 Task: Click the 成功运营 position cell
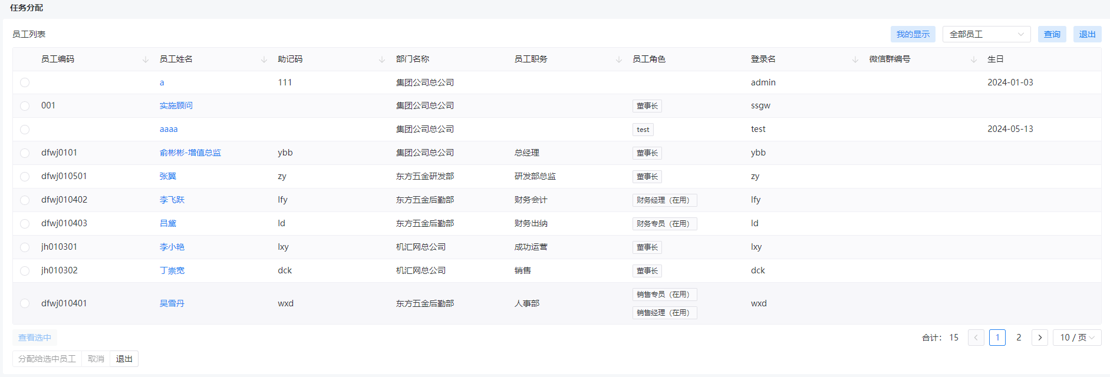531,247
